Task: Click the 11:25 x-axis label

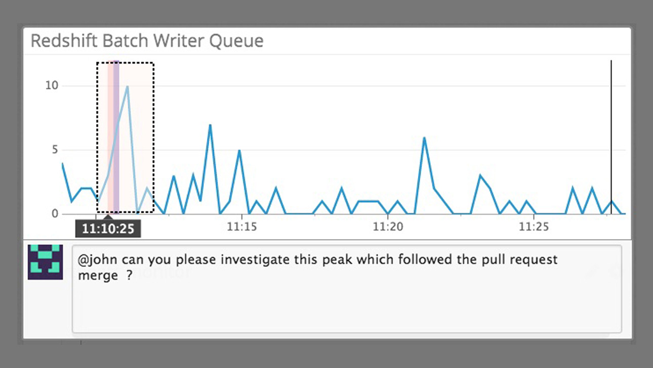Action: point(534,227)
